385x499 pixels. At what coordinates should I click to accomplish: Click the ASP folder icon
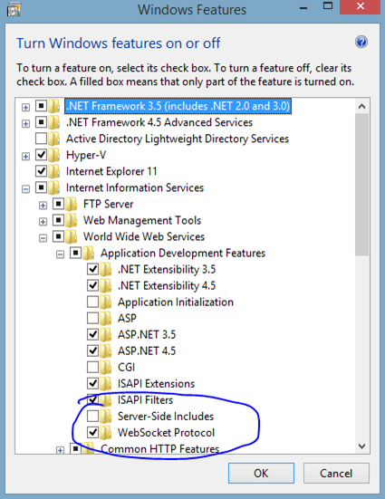(x=105, y=318)
